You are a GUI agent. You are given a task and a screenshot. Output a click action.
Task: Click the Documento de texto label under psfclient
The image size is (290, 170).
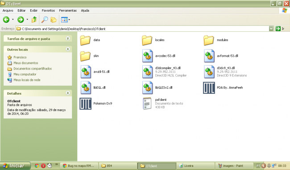coord(169,104)
